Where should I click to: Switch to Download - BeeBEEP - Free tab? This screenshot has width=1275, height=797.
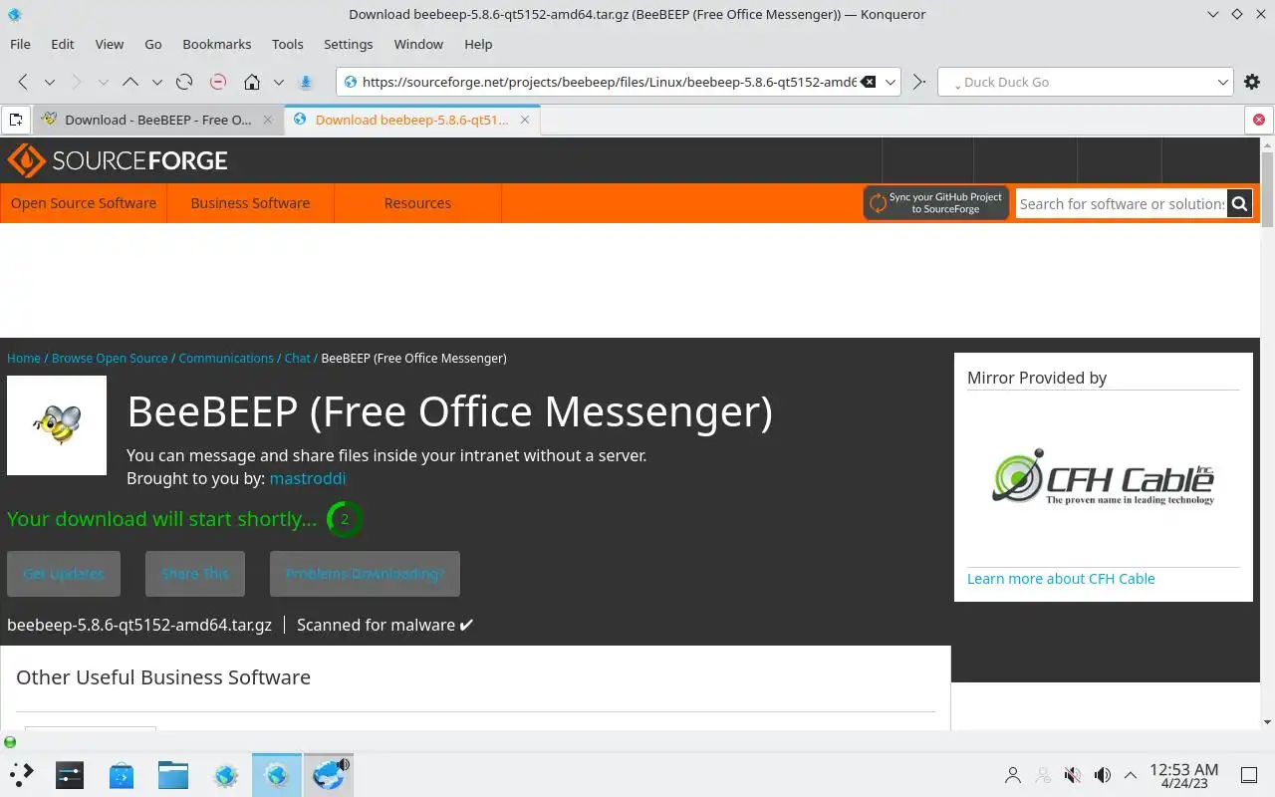point(158,120)
